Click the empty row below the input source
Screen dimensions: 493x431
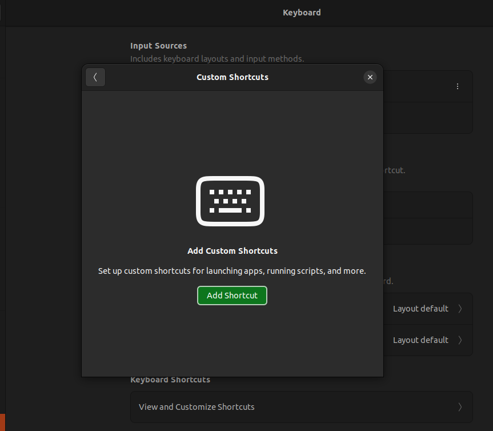[427, 118]
